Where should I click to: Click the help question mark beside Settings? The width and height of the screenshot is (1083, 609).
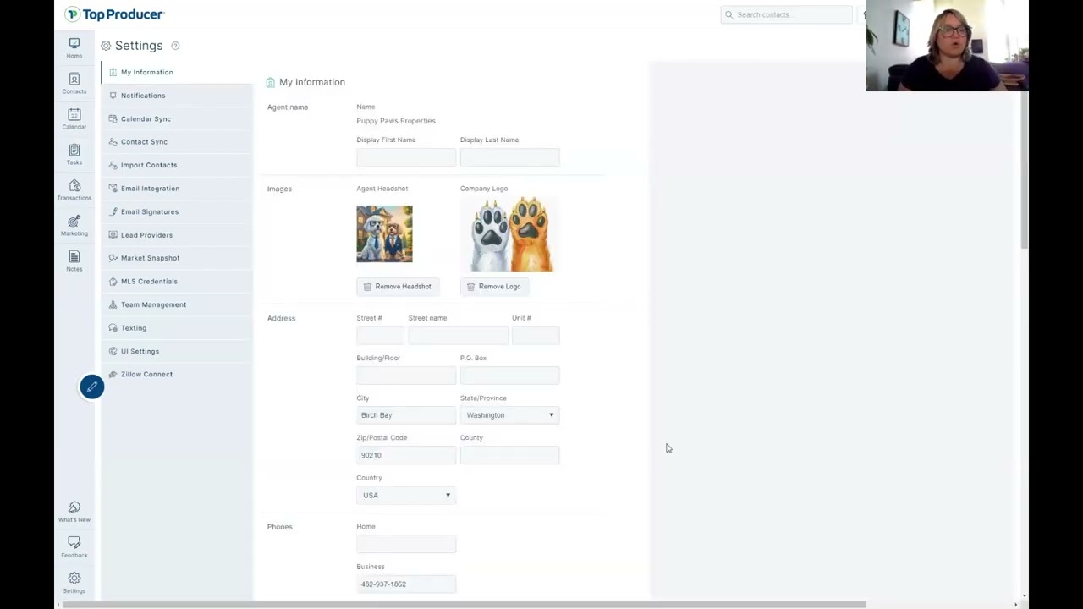point(175,46)
